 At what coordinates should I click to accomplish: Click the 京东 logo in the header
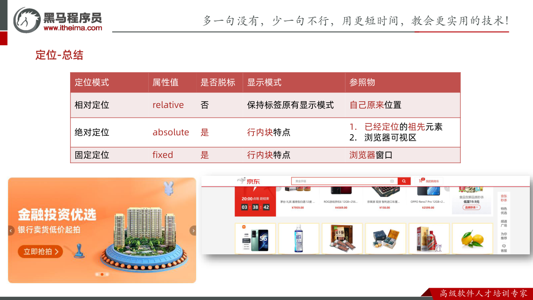(x=249, y=181)
